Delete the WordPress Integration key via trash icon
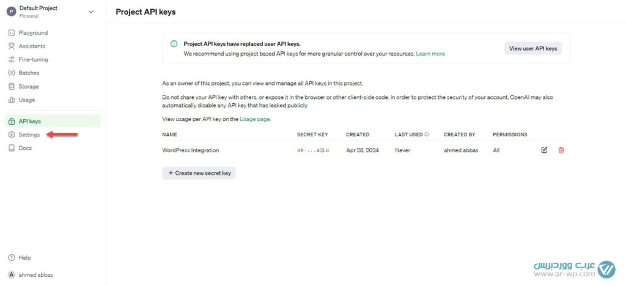The height and width of the screenshot is (286, 626). coord(561,150)
